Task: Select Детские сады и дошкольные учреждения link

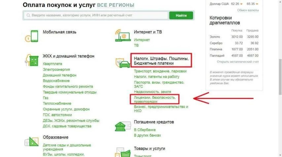Action: 67,147
